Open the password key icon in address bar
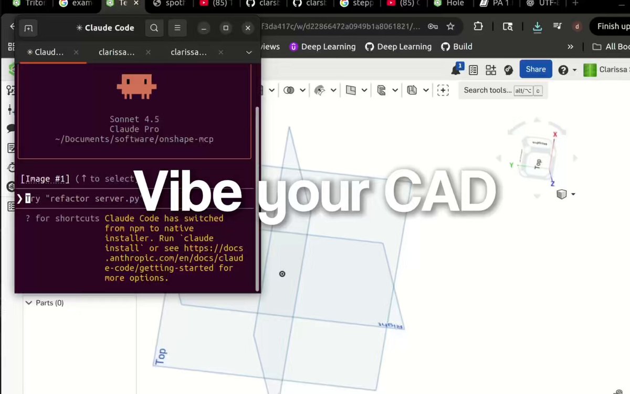630x394 pixels. (x=433, y=26)
